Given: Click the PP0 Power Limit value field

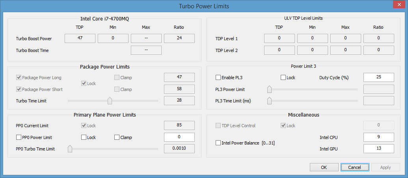Looking at the screenshot, I should click(179, 137).
